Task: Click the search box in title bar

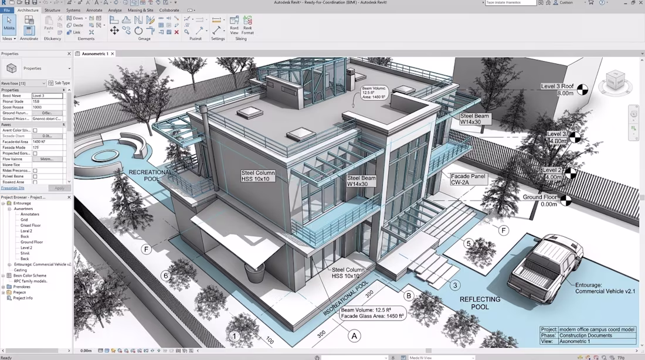Action: tap(511, 2)
